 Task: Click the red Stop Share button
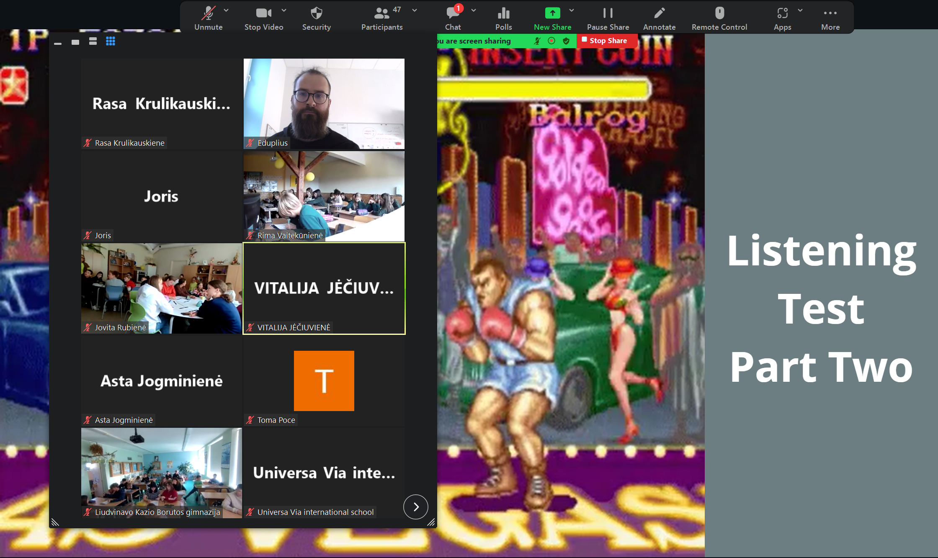coord(607,41)
